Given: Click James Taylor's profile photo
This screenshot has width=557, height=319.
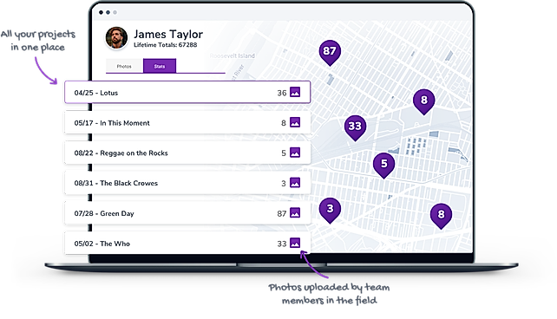Looking at the screenshot, I should [x=116, y=37].
